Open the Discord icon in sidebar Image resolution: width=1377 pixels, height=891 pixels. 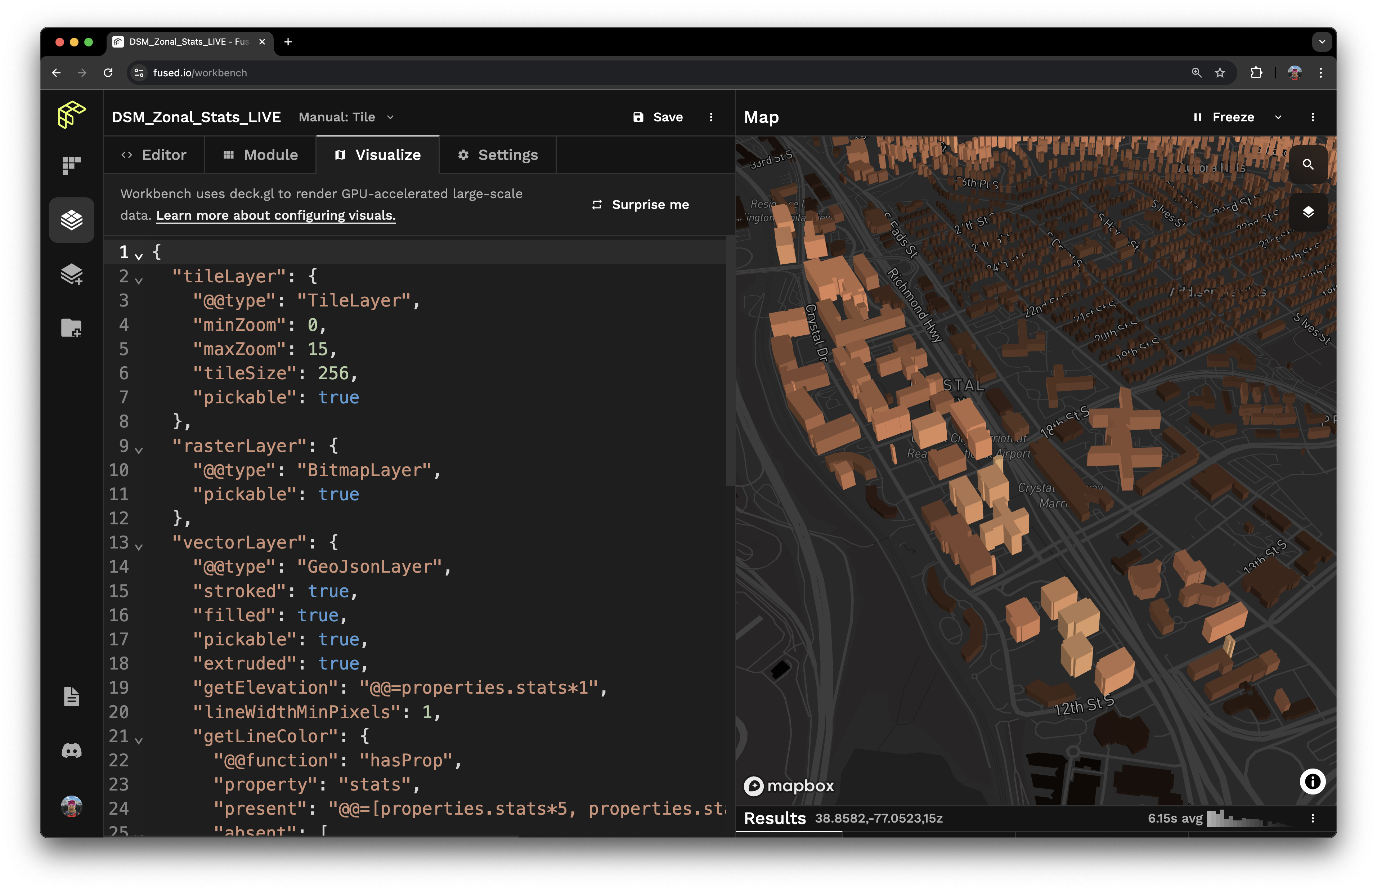click(71, 751)
